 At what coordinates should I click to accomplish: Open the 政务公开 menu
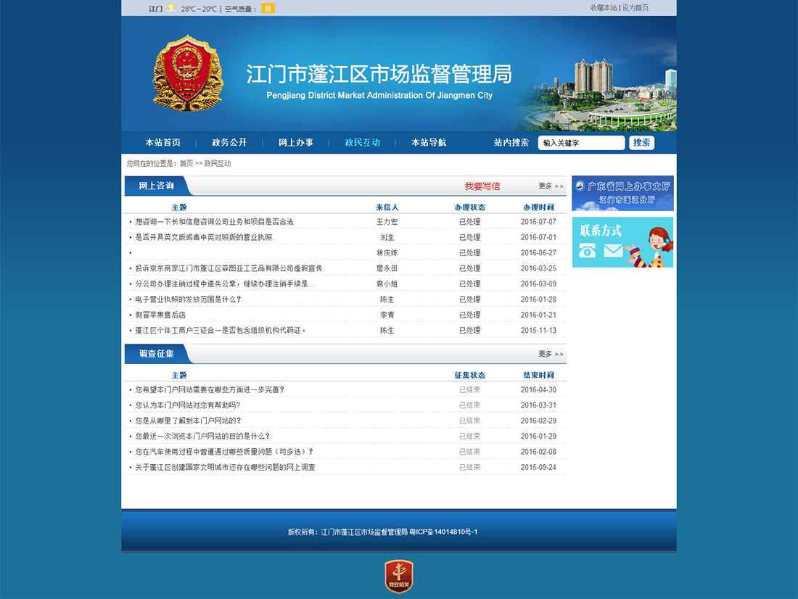point(229,143)
